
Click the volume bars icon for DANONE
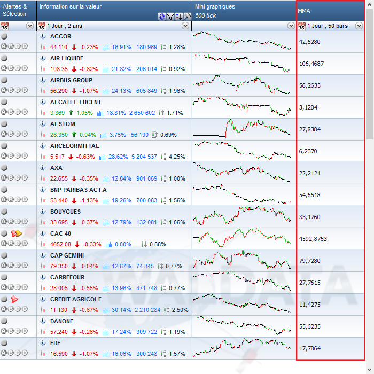coord(105,332)
